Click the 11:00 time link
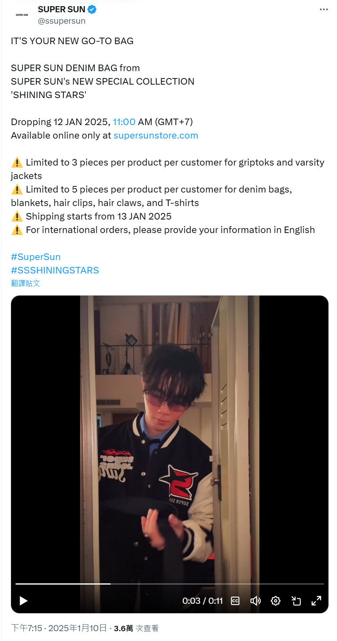Viewport: 337px width, 641px height. (124, 122)
